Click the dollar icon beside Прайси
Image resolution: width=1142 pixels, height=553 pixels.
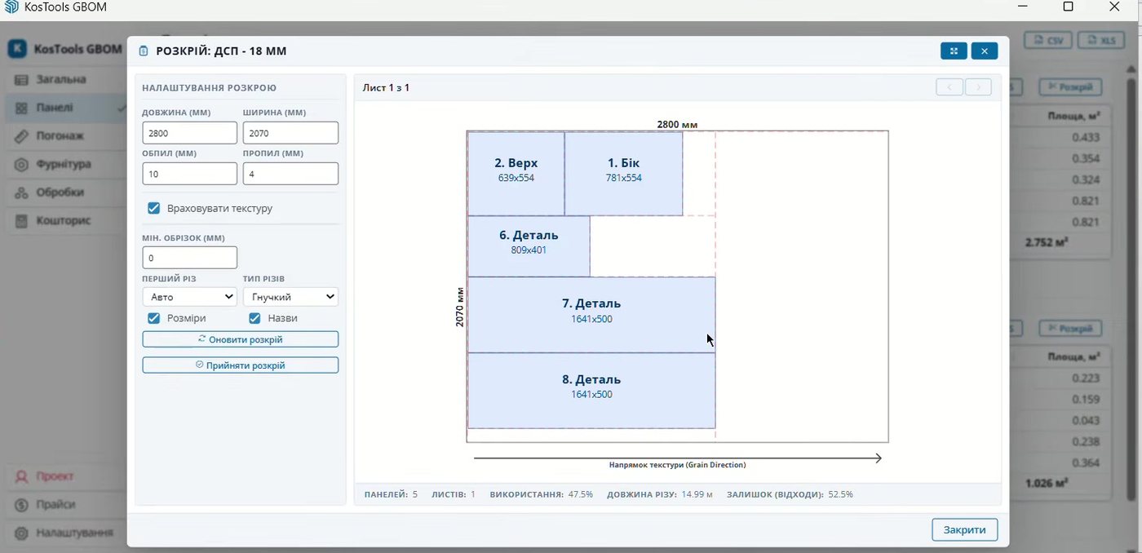pyautogui.click(x=21, y=505)
